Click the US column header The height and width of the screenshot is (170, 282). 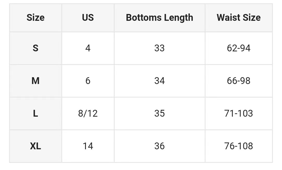(x=88, y=18)
